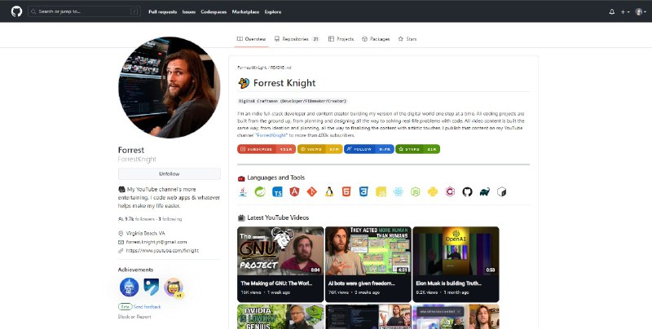Open the youtube.com/fknight profile link

coord(162,251)
